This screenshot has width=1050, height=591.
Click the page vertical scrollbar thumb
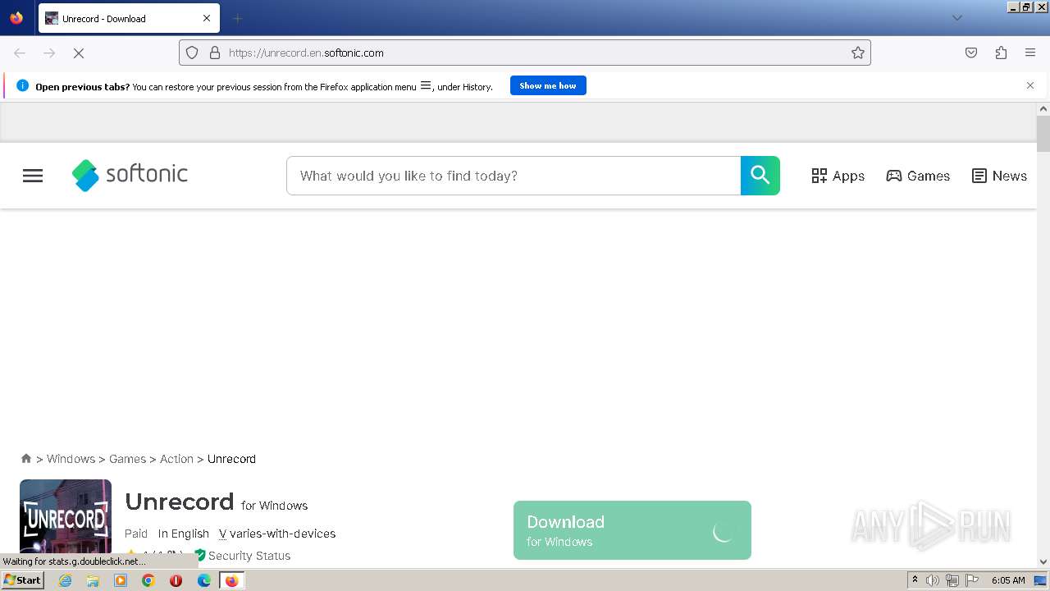(x=1043, y=133)
